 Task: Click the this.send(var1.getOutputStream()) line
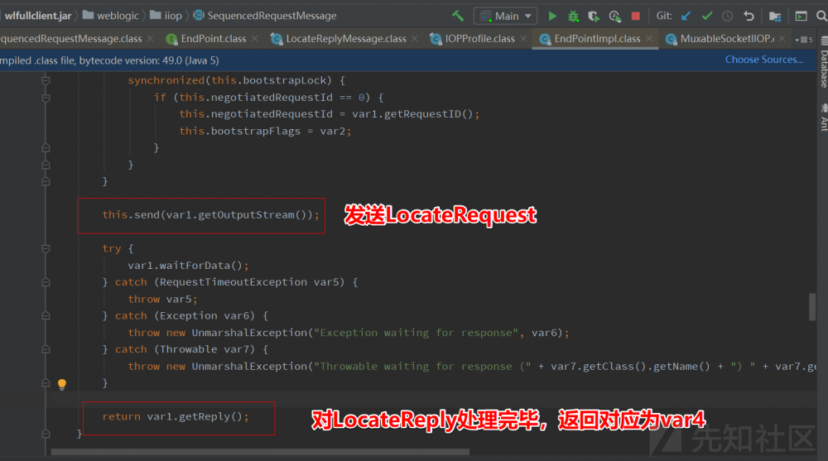pos(210,215)
